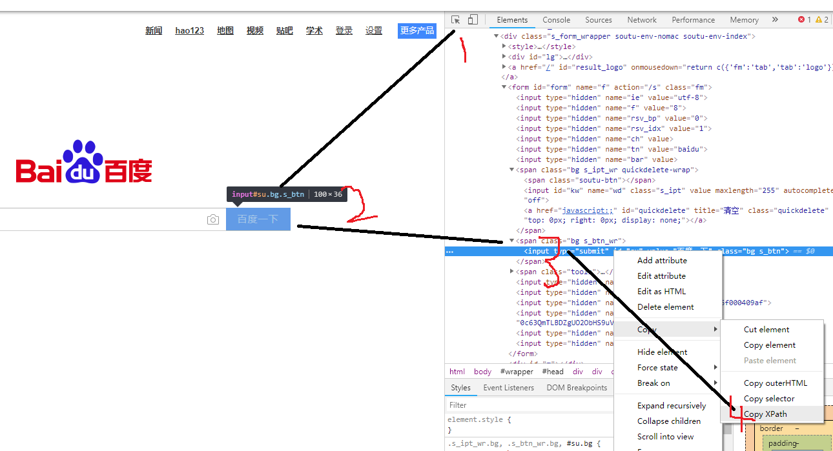
Task: Toggle the device toolbar icon
Action: [x=473, y=20]
